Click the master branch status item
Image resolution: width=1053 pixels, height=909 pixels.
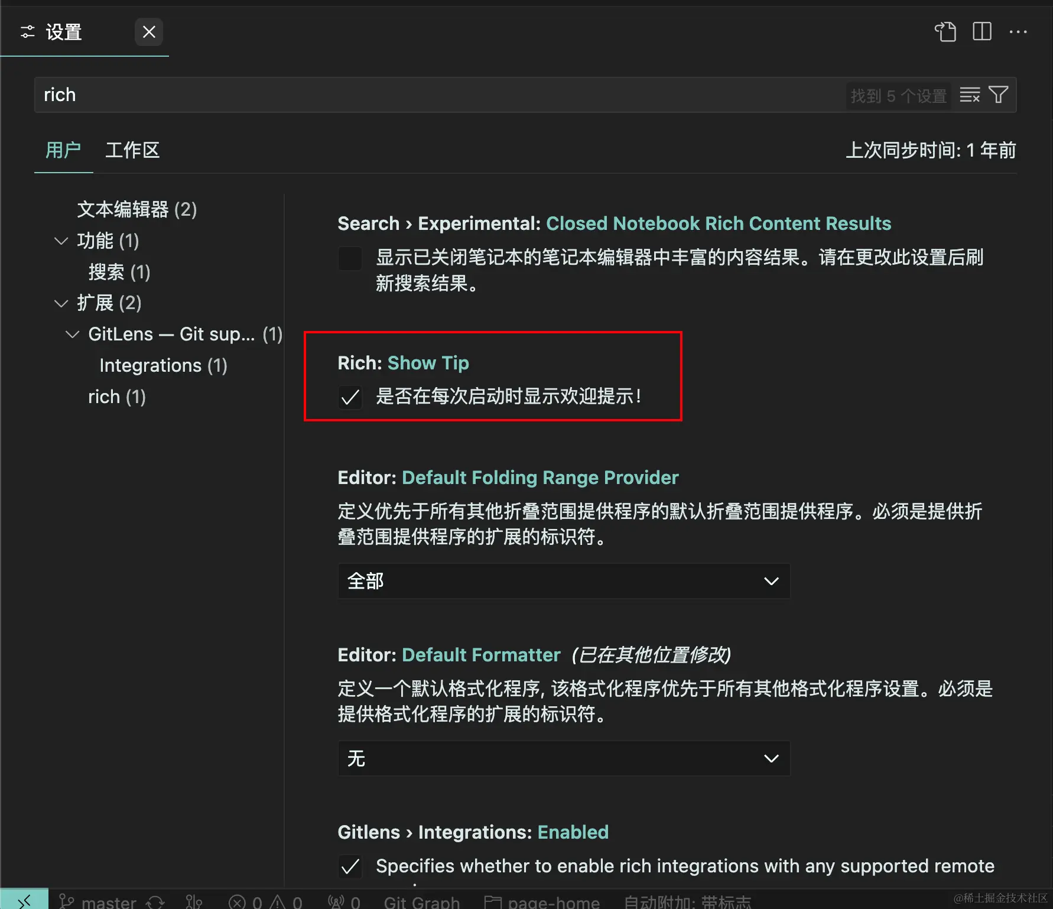click(x=98, y=901)
